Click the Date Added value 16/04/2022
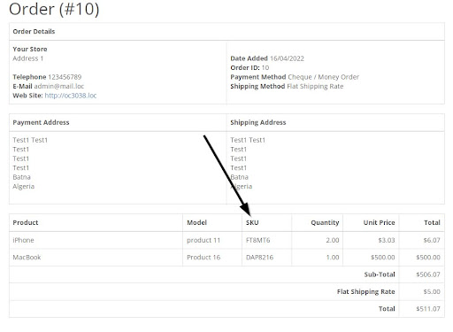 pos(287,58)
